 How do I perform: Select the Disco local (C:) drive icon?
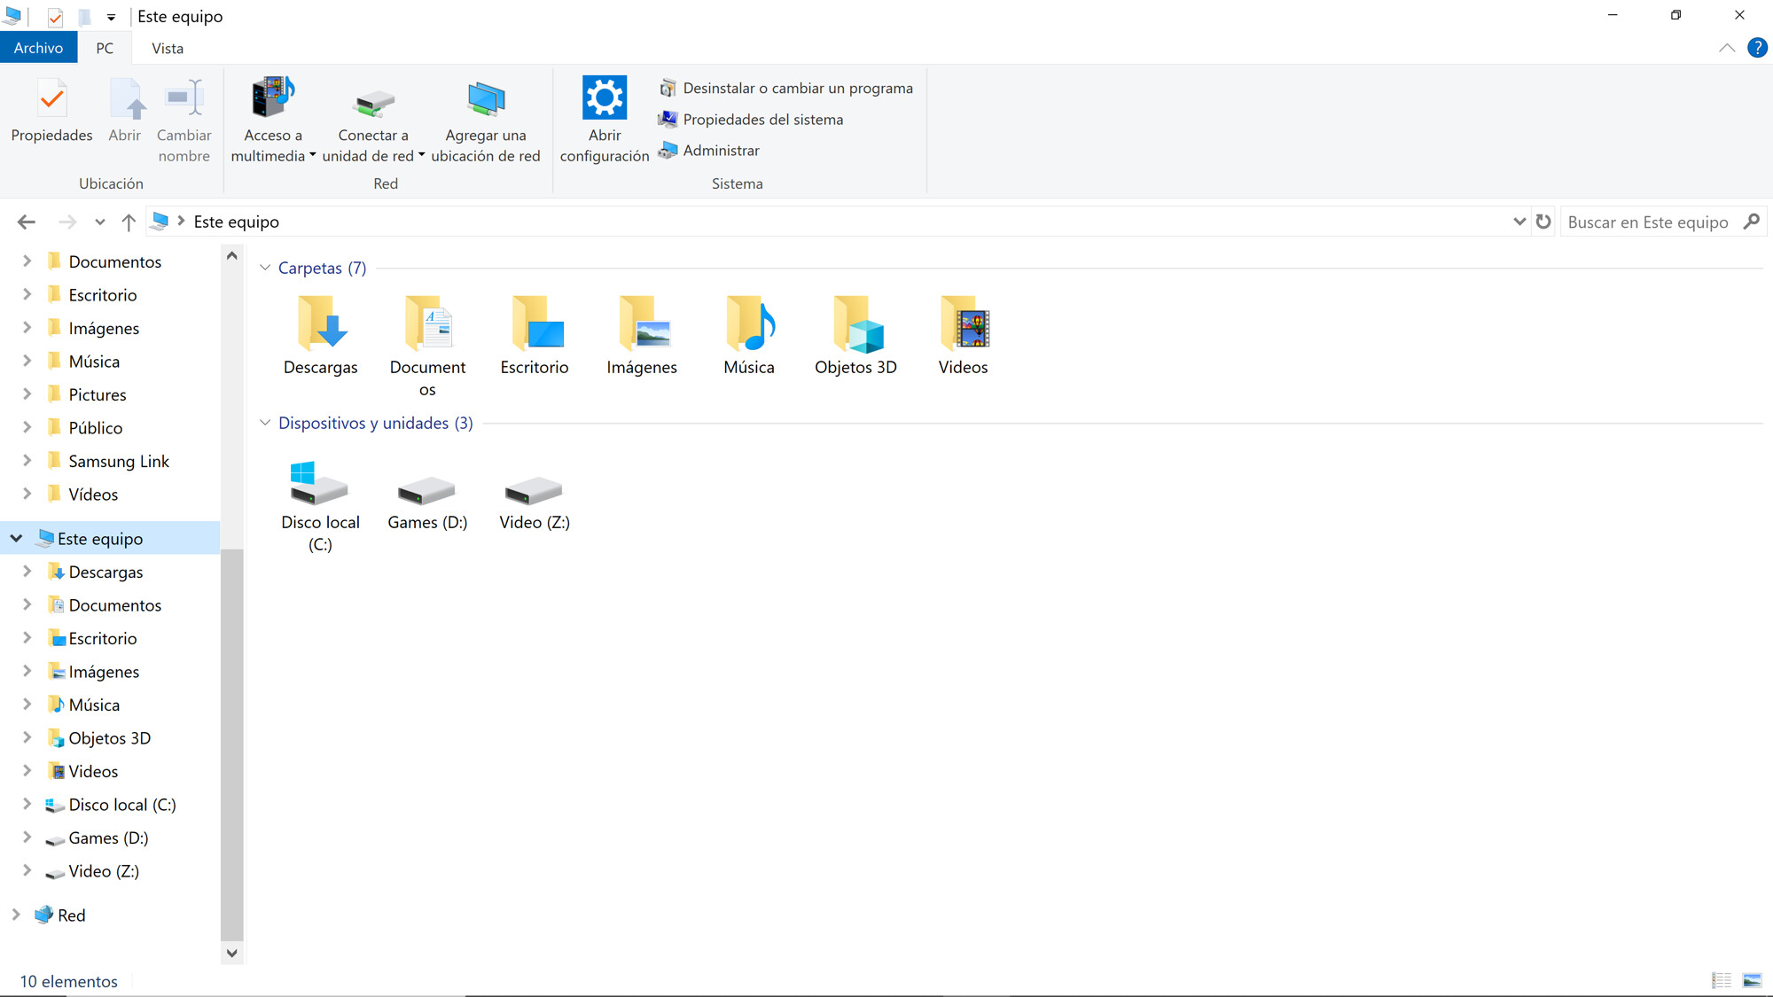point(320,483)
